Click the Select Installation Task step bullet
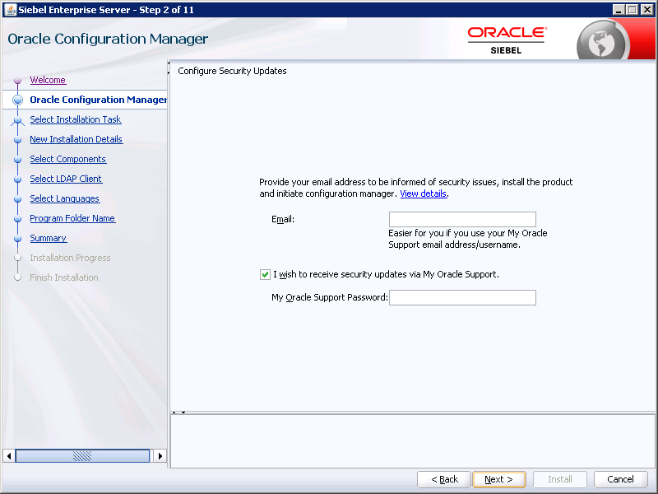Image resolution: width=658 pixels, height=494 pixels. tap(17, 120)
